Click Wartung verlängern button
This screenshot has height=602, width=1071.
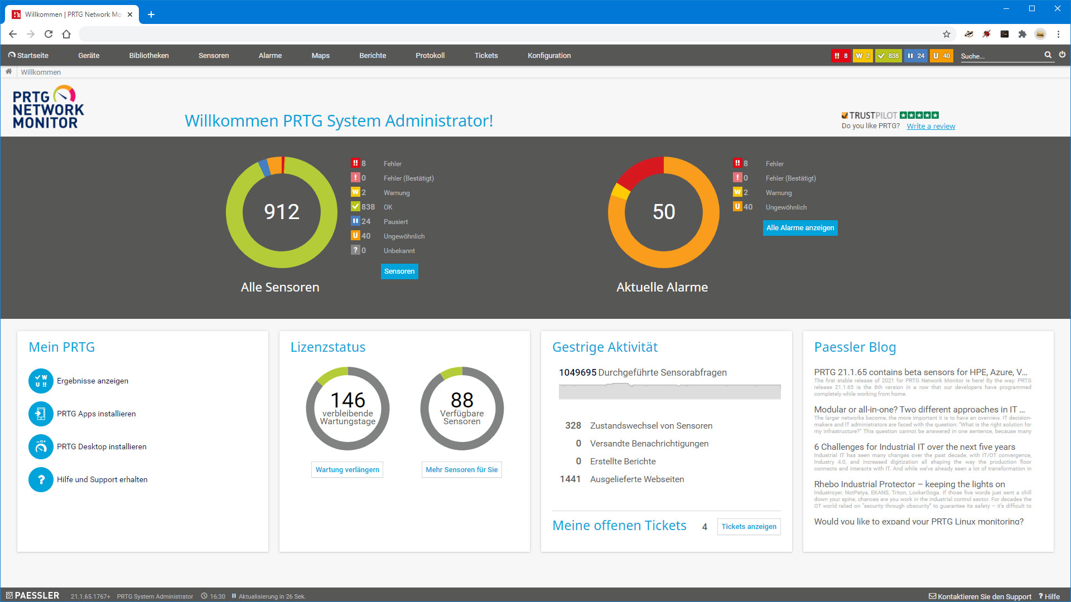(347, 470)
